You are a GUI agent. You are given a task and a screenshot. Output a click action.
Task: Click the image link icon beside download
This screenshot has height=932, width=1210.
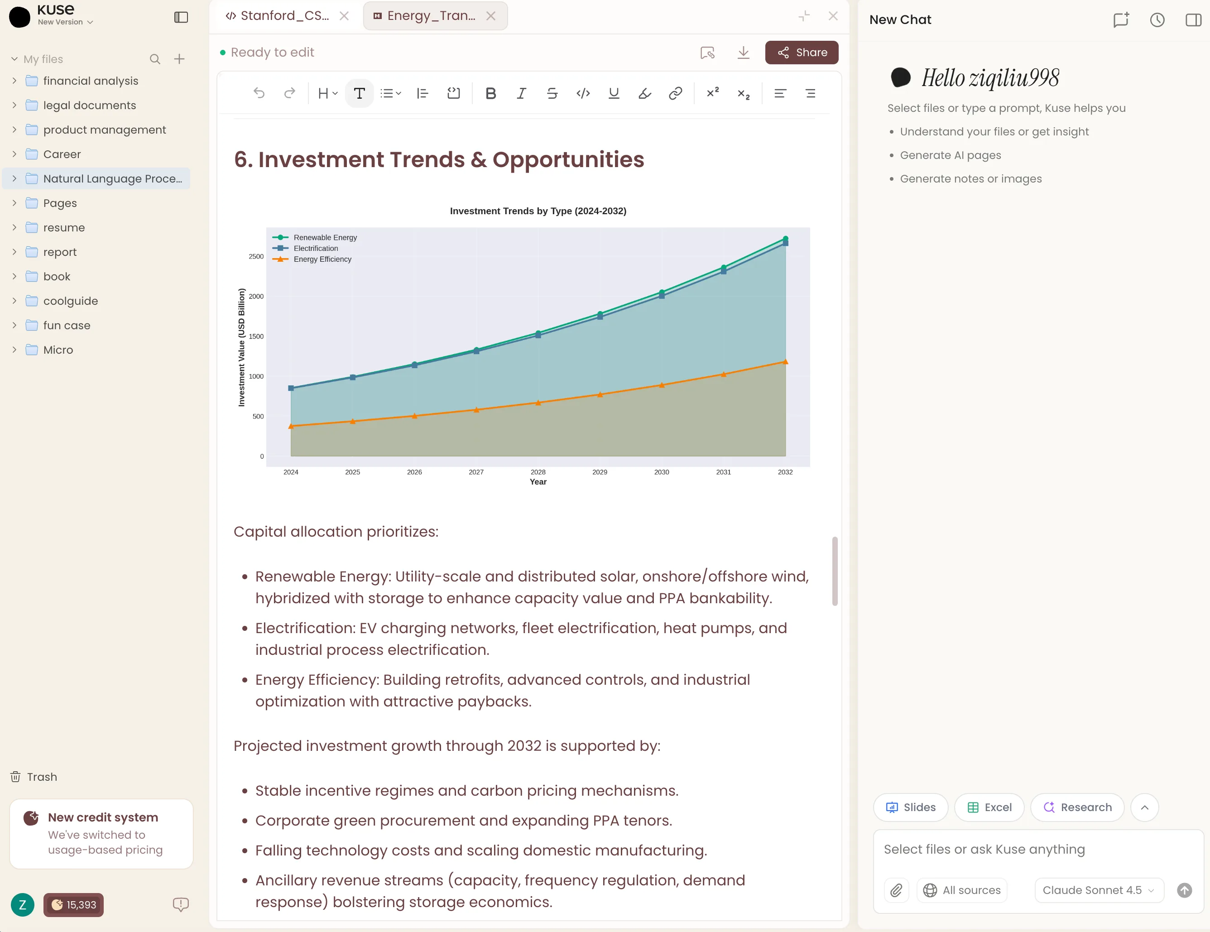coord(707,52)
